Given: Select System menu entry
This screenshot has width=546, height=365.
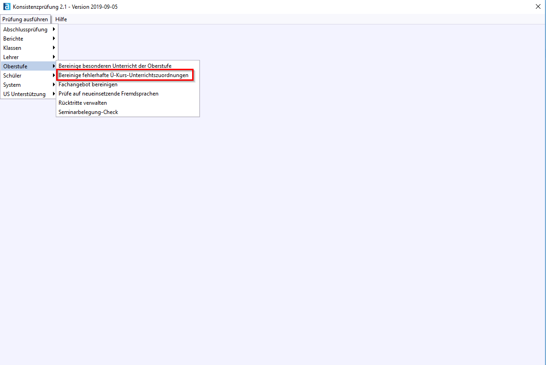Looking at the screenshot, I should click(29, 85).
